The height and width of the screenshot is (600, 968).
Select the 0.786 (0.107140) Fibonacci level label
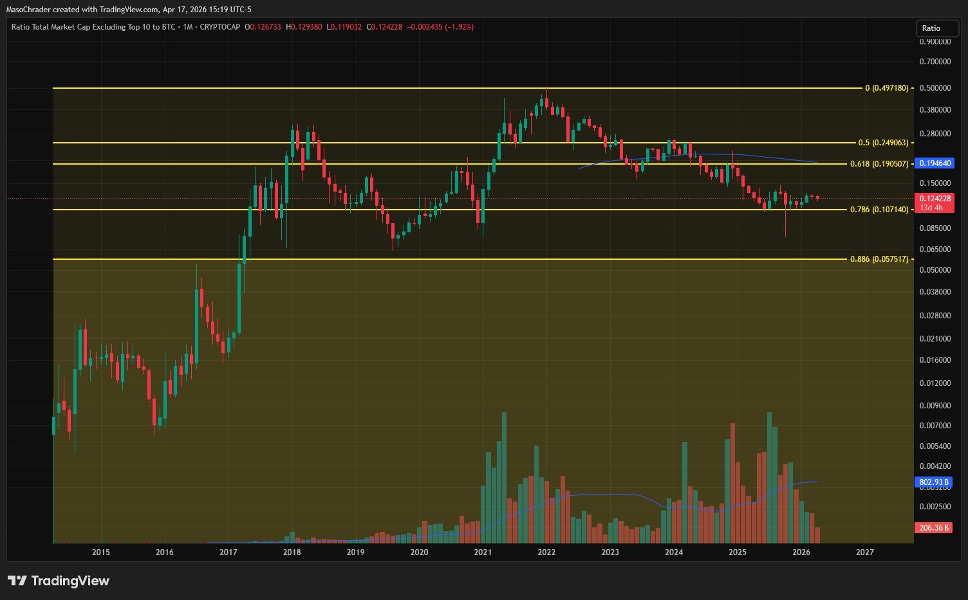coord(880,210)
